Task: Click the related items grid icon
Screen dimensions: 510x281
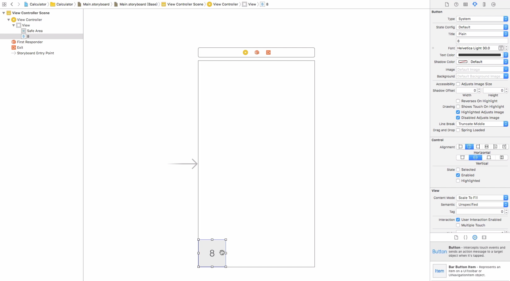Action: 4,4
